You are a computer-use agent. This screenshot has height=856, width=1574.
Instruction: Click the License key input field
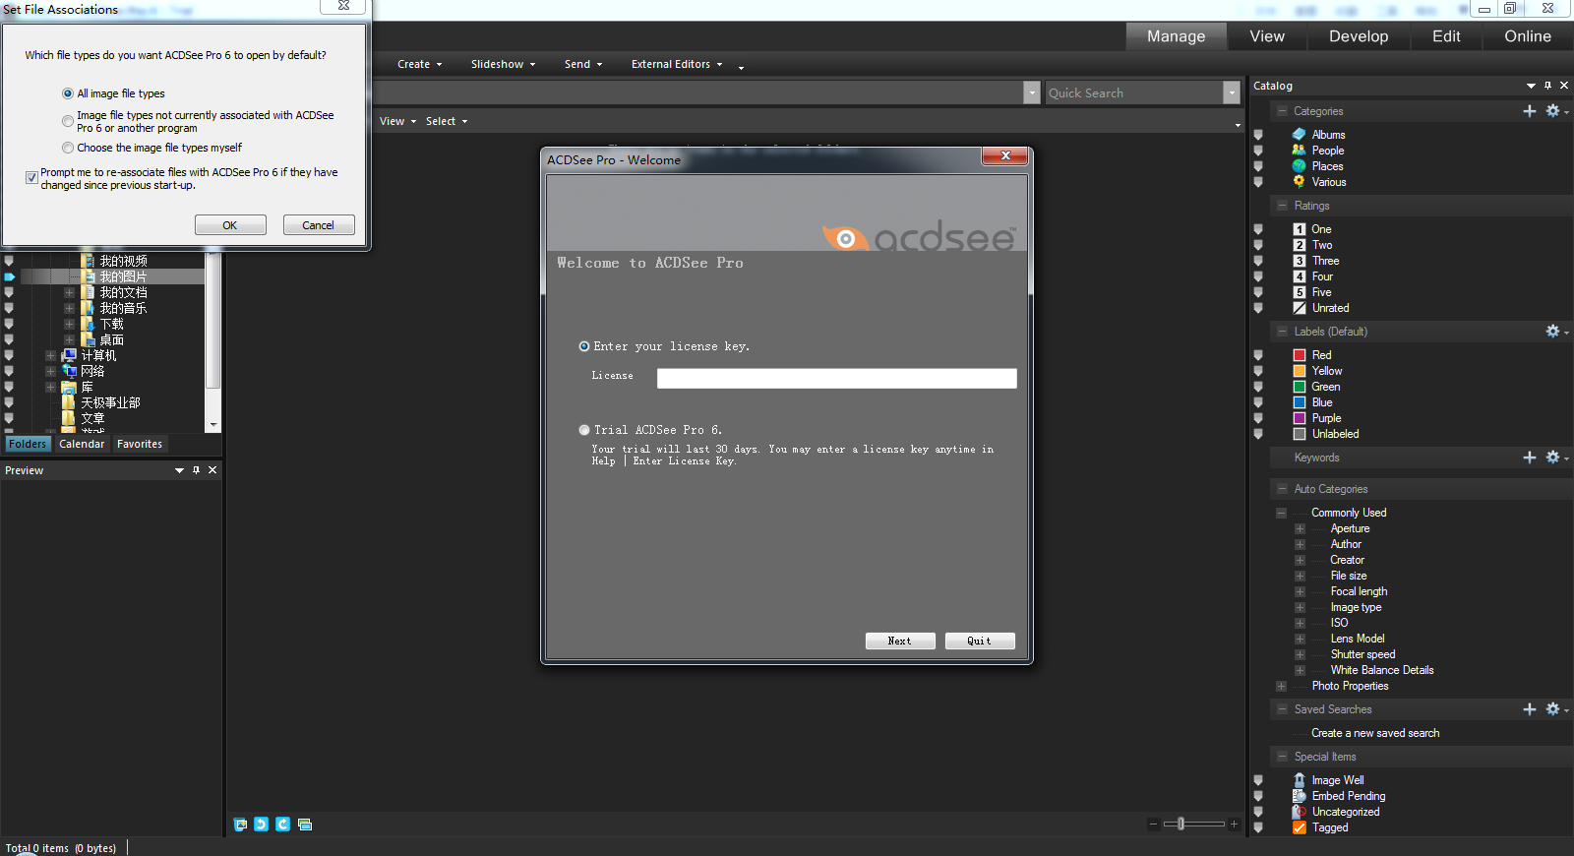coord(836,379)
